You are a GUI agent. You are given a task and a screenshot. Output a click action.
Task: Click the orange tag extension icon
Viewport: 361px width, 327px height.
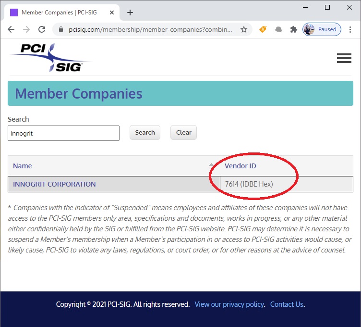click(263, 29)
